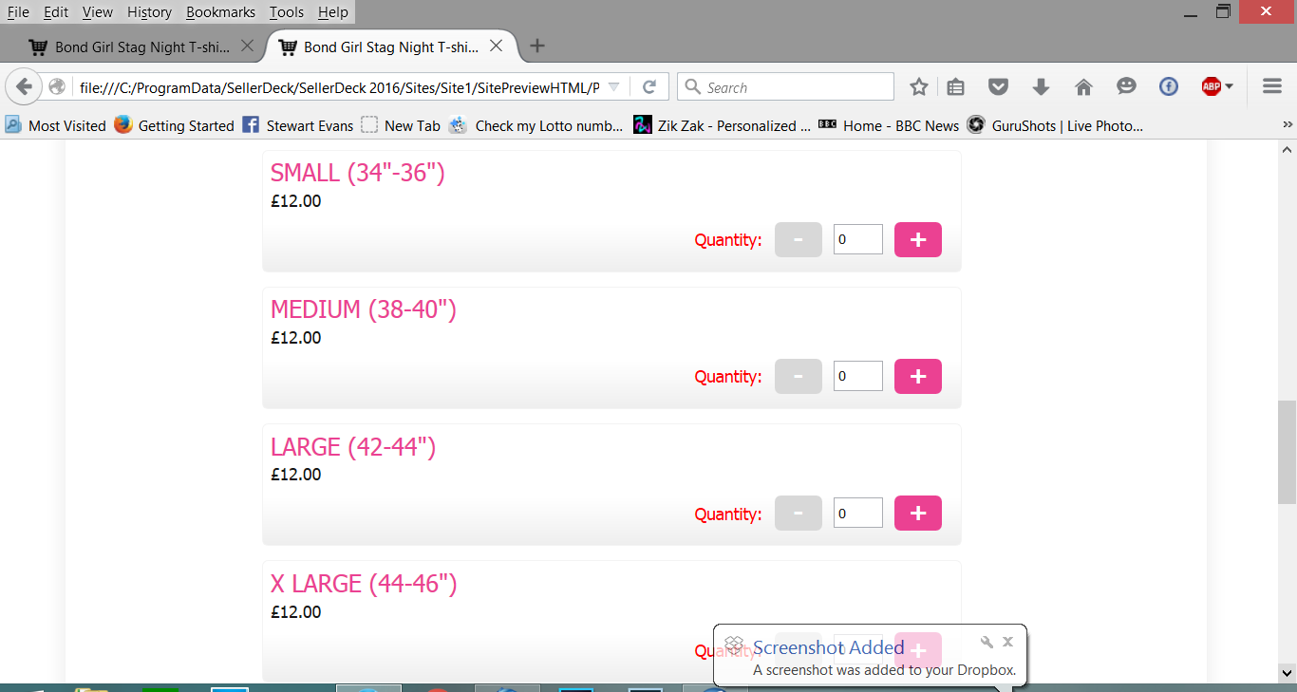The height and width of the screenshot is (692, 1297).
Task: Open the hamburger menu icon
Action: tap(1272, 87)
